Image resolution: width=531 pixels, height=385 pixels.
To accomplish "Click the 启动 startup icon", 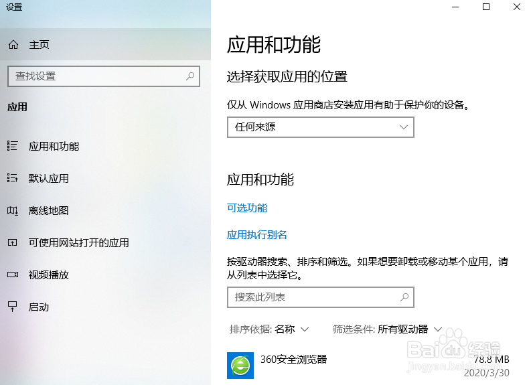I will [x=12, y=307].
